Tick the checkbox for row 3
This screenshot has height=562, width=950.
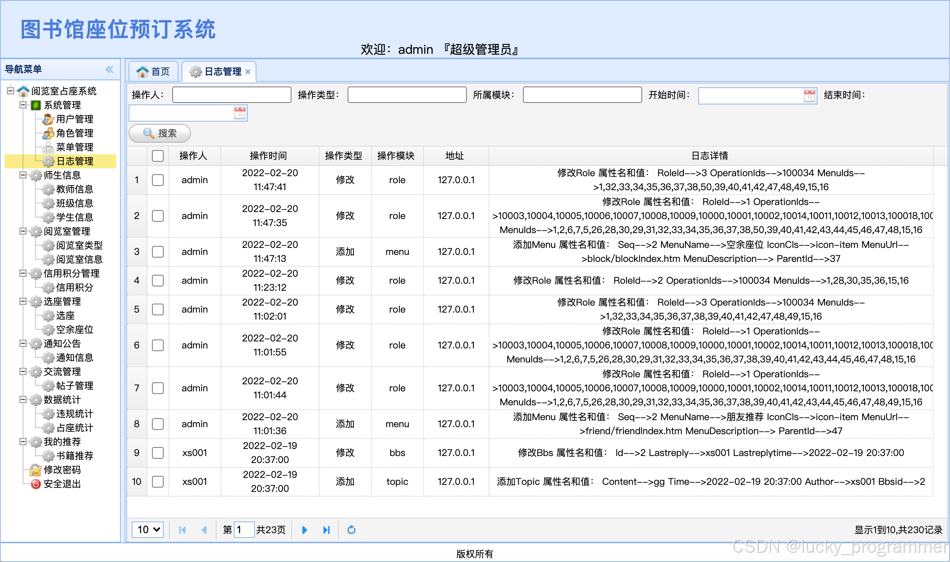click(x=158, y=252)
